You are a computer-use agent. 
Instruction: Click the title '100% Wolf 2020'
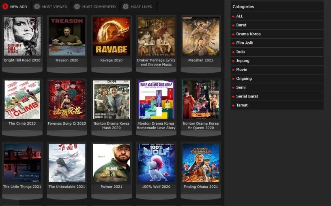click(156, 187)
